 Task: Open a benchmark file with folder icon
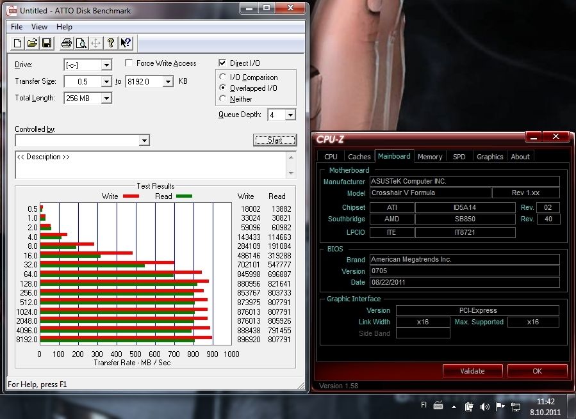click(x=32, y=43)
